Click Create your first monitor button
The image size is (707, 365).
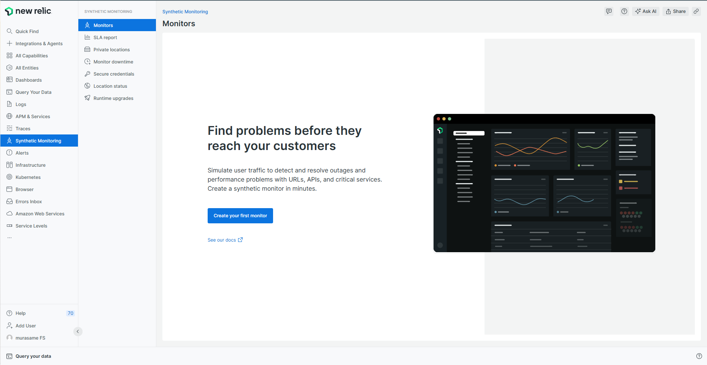coord(240,216)
